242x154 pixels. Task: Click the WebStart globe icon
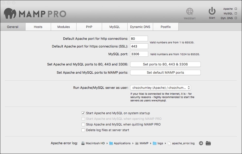[190, 11]
